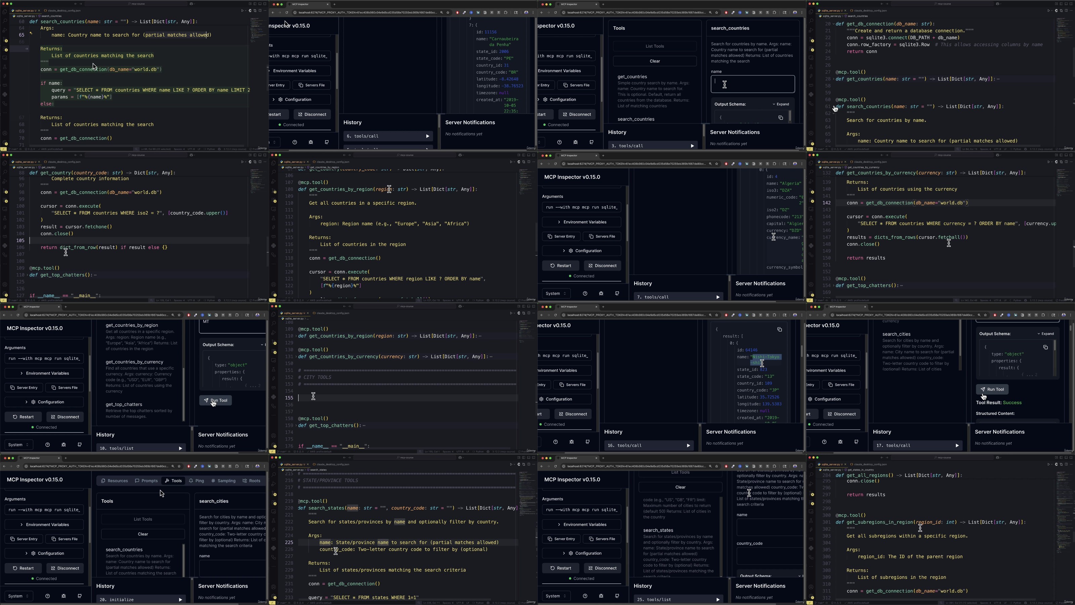Expand Configuration in "25. tools/list" window

[581, 553]
